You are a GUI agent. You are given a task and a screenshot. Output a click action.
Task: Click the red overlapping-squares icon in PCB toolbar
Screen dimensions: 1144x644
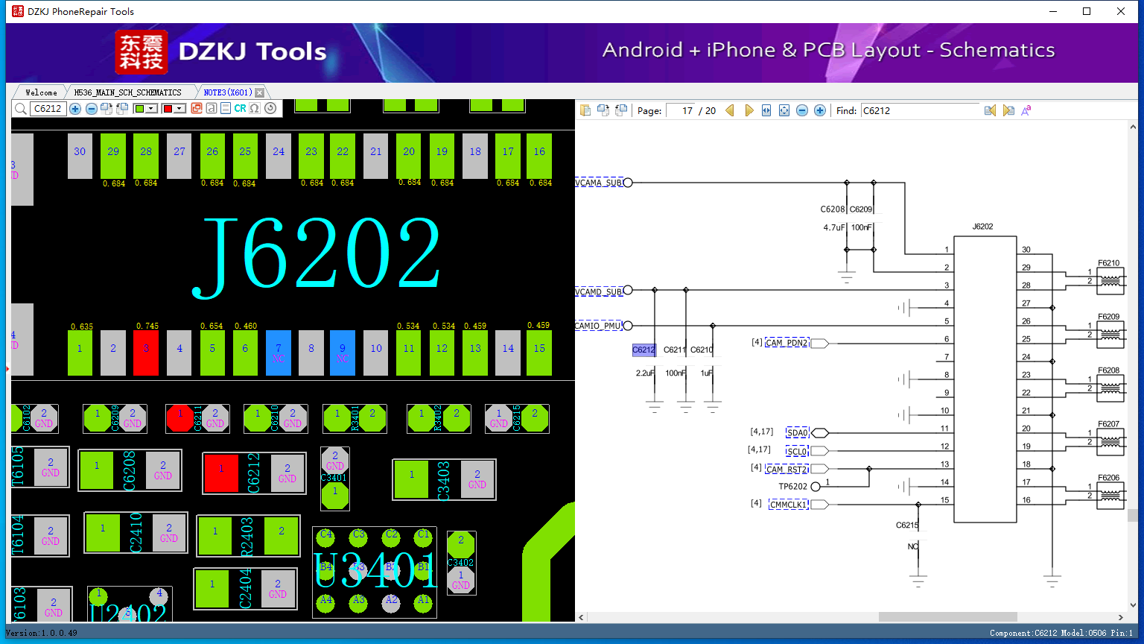[x=197, y=109]
